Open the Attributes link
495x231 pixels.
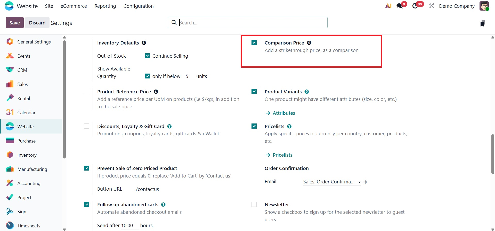coord(284,113)
